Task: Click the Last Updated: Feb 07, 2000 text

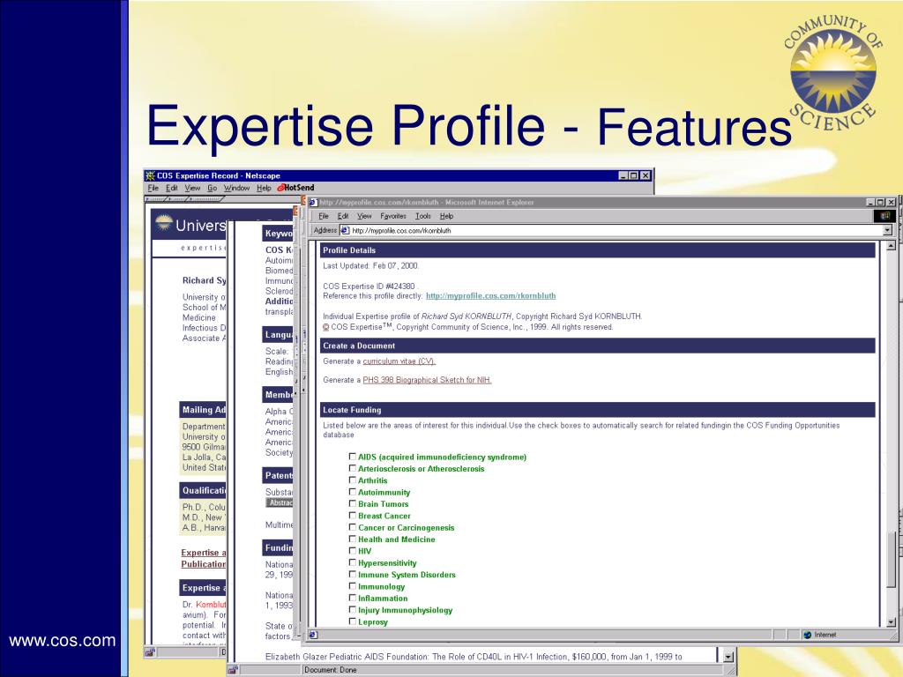Action: tap(370, 266)
